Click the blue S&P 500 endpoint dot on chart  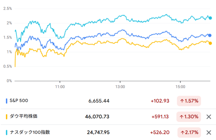click(x=210, y=35)
